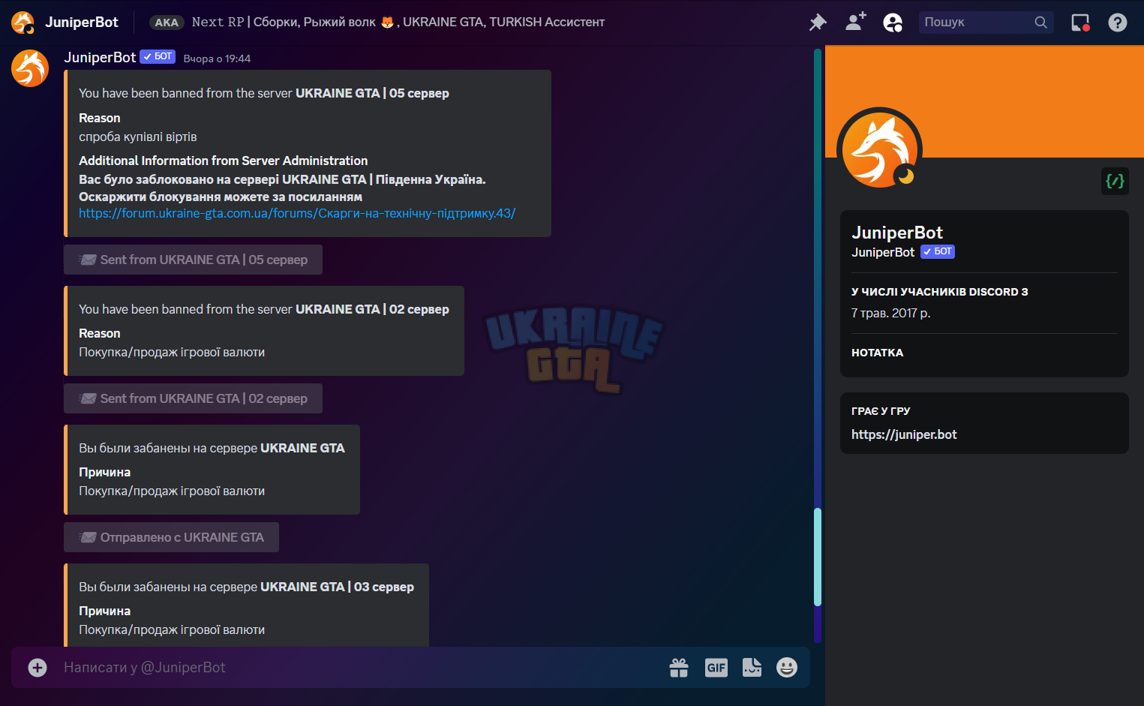Click reason text спроба купівлі віртів

click(x=138, y=137)
